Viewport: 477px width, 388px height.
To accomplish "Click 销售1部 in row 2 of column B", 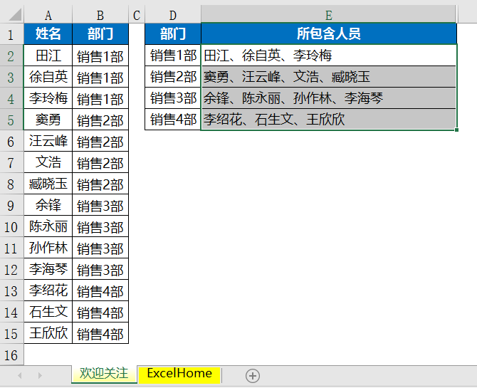I will point(100,56).
